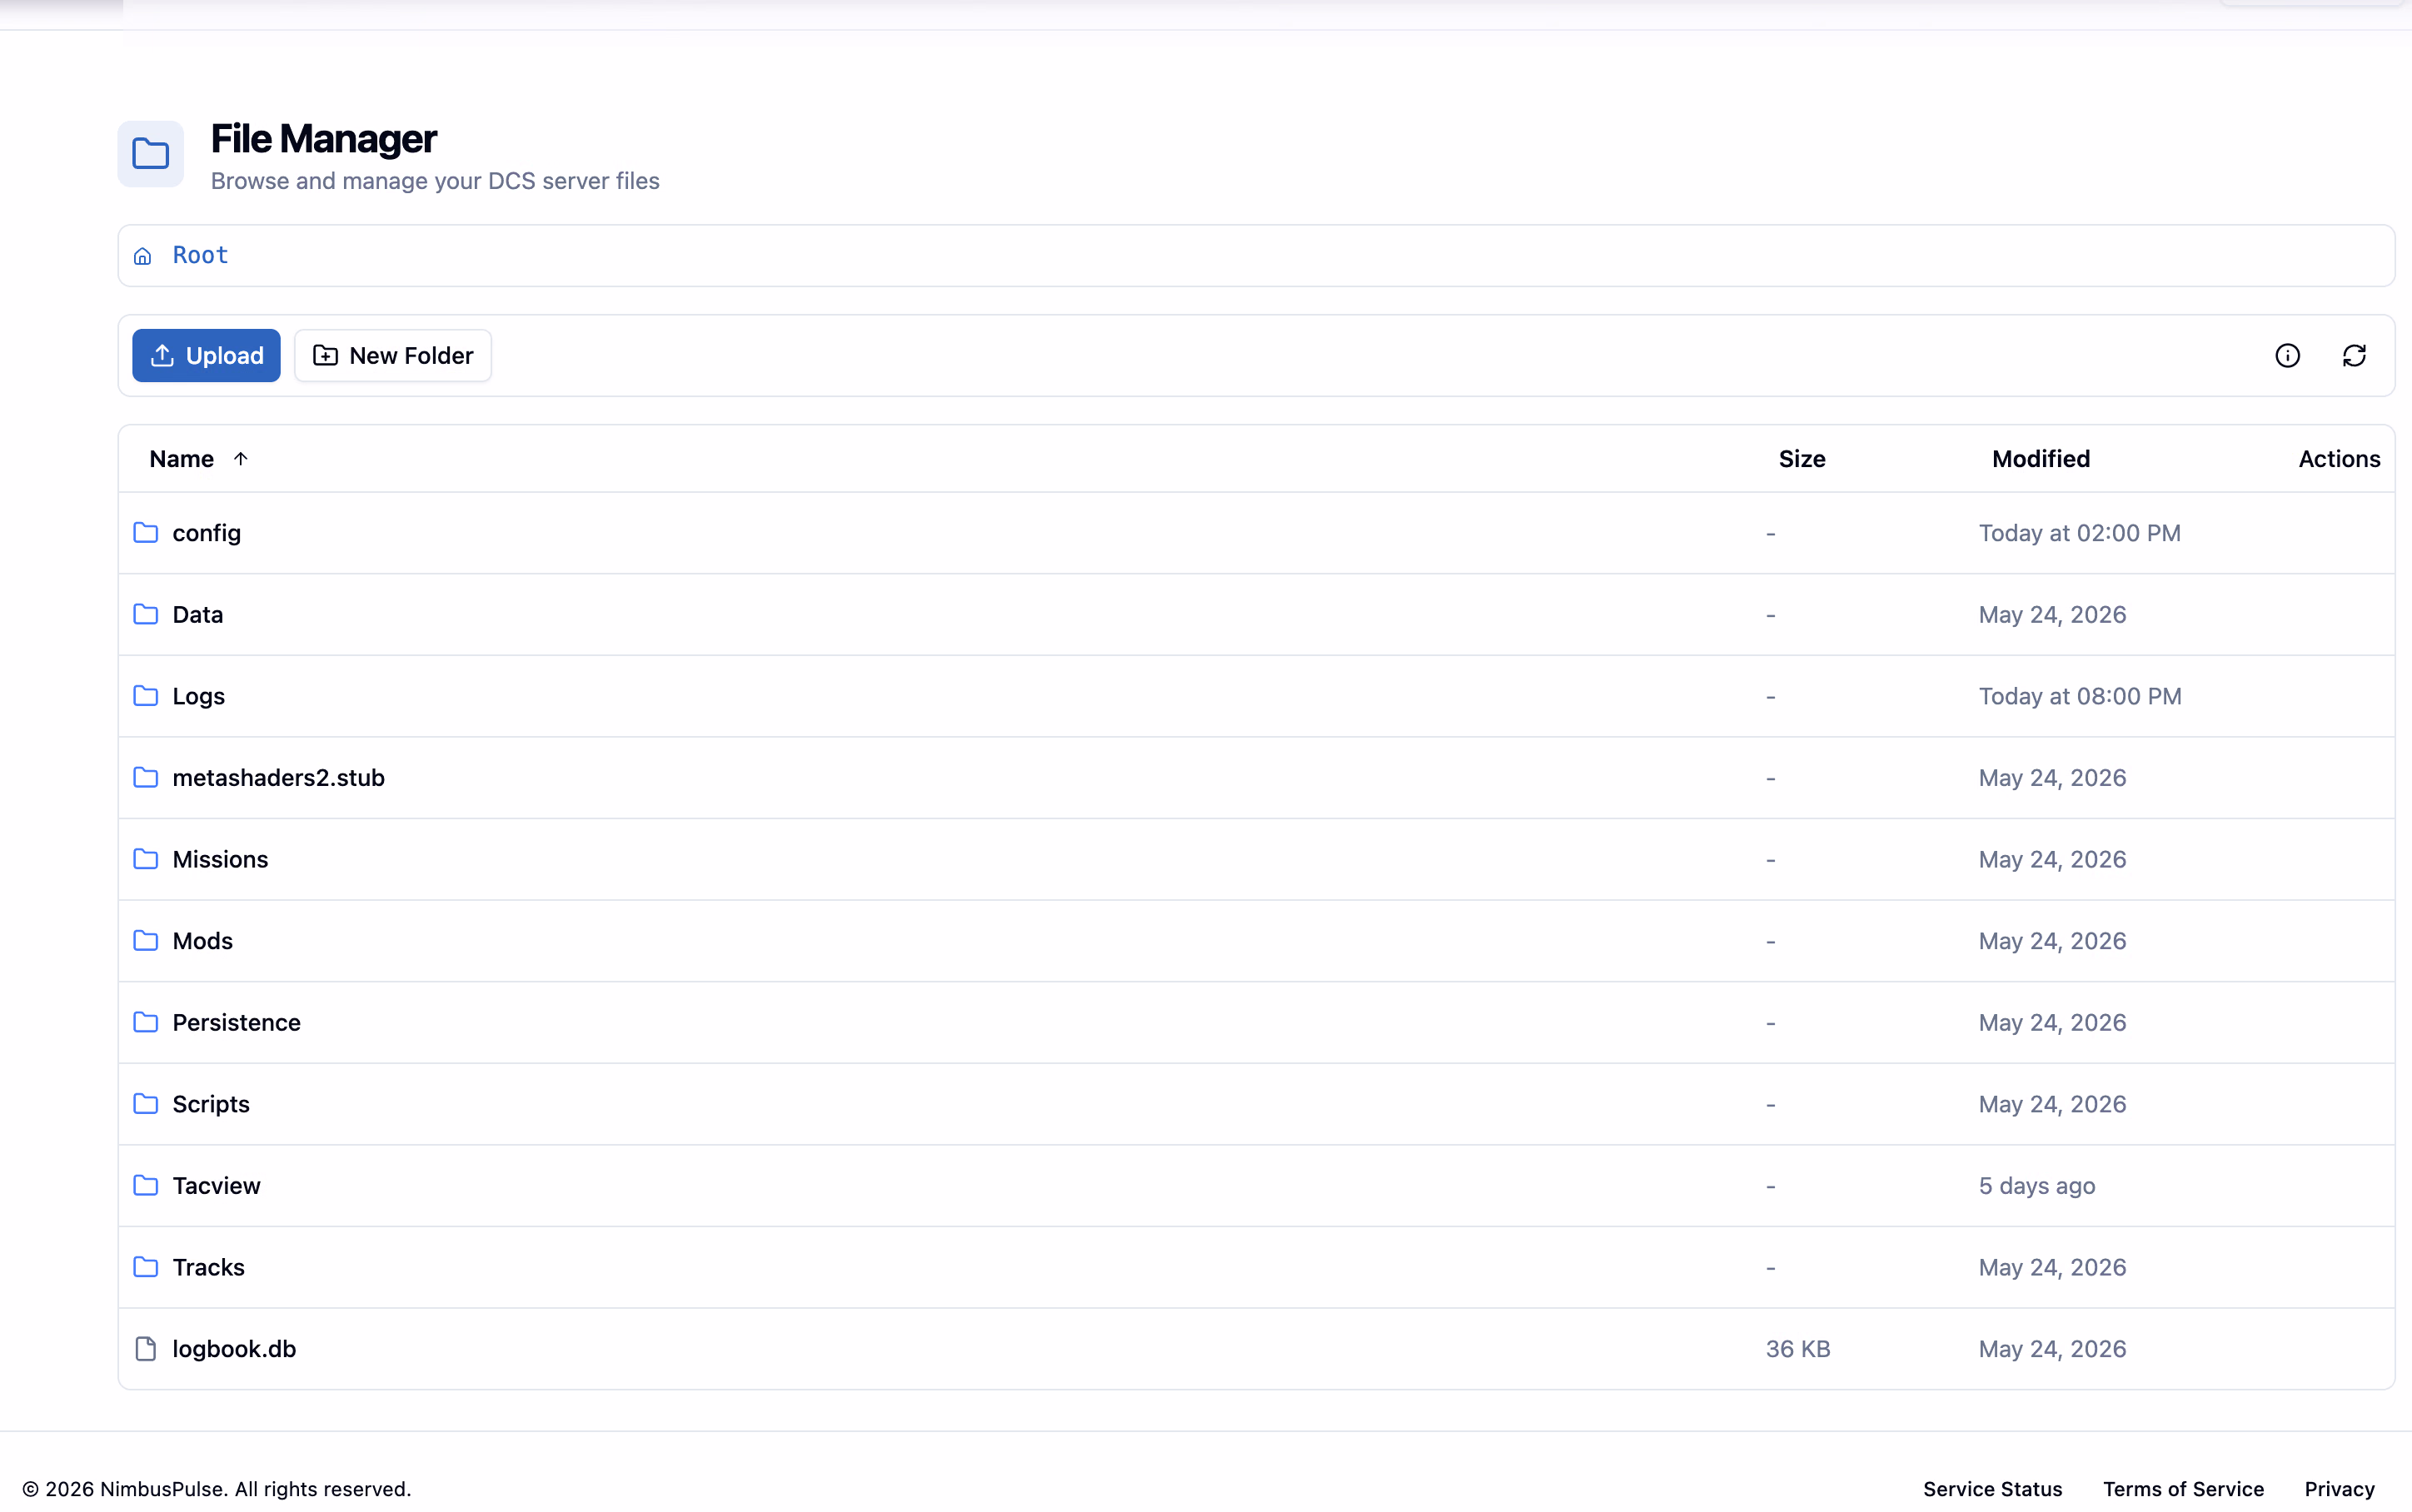Click the Tracks folder icon
This screenshot has width=2412, height=1512.
[146, 1267]
